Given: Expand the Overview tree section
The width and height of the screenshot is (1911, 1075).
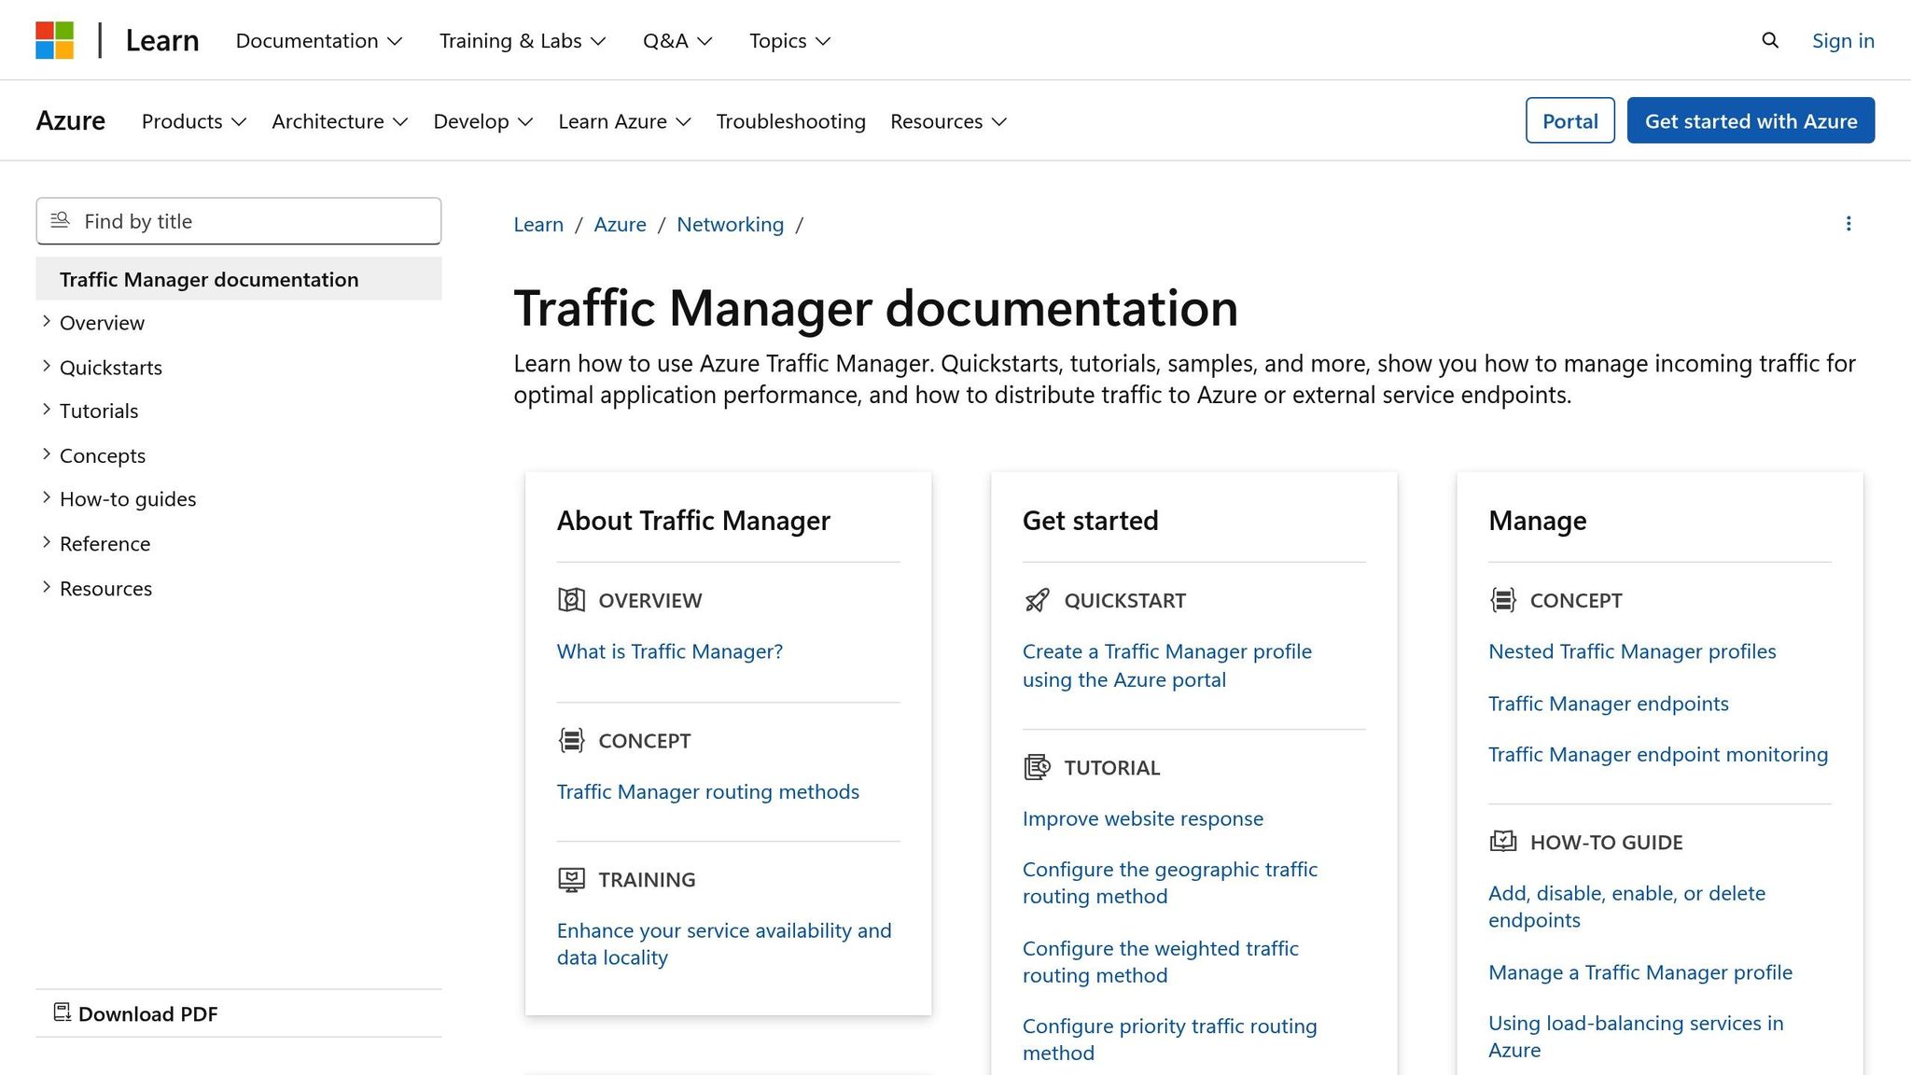Looking at the screenshot, I should click(x=46, y=322).
